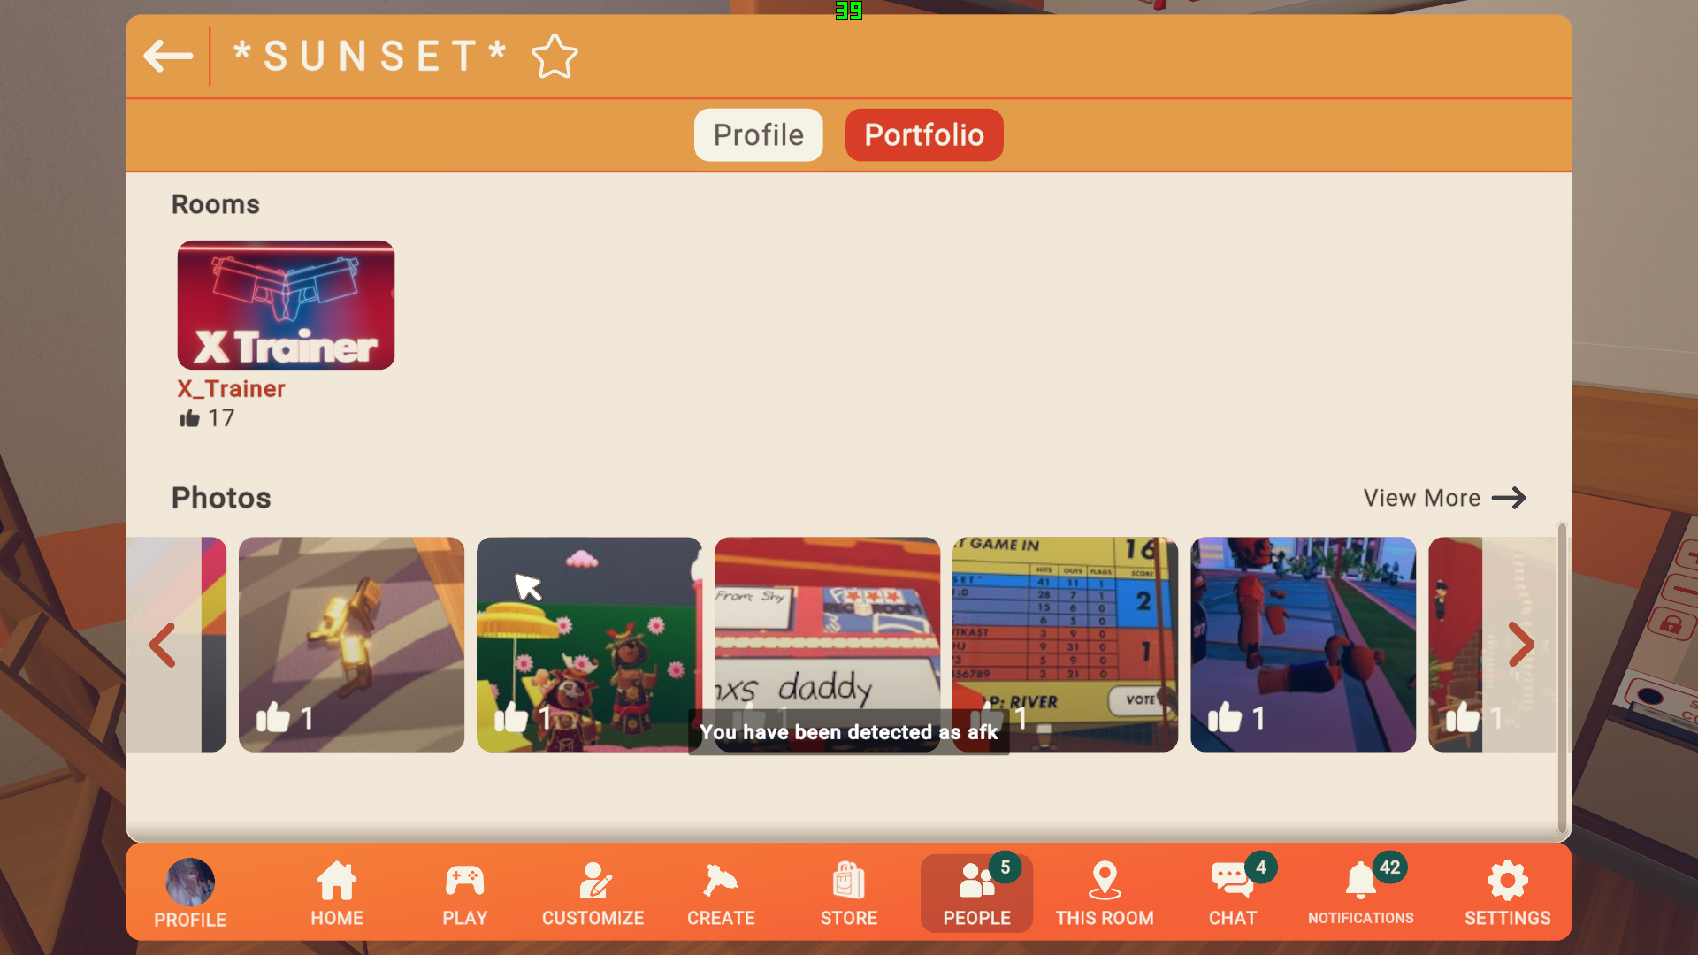
Task: Show next photos with right chevron
Action: click(1520, 645)
